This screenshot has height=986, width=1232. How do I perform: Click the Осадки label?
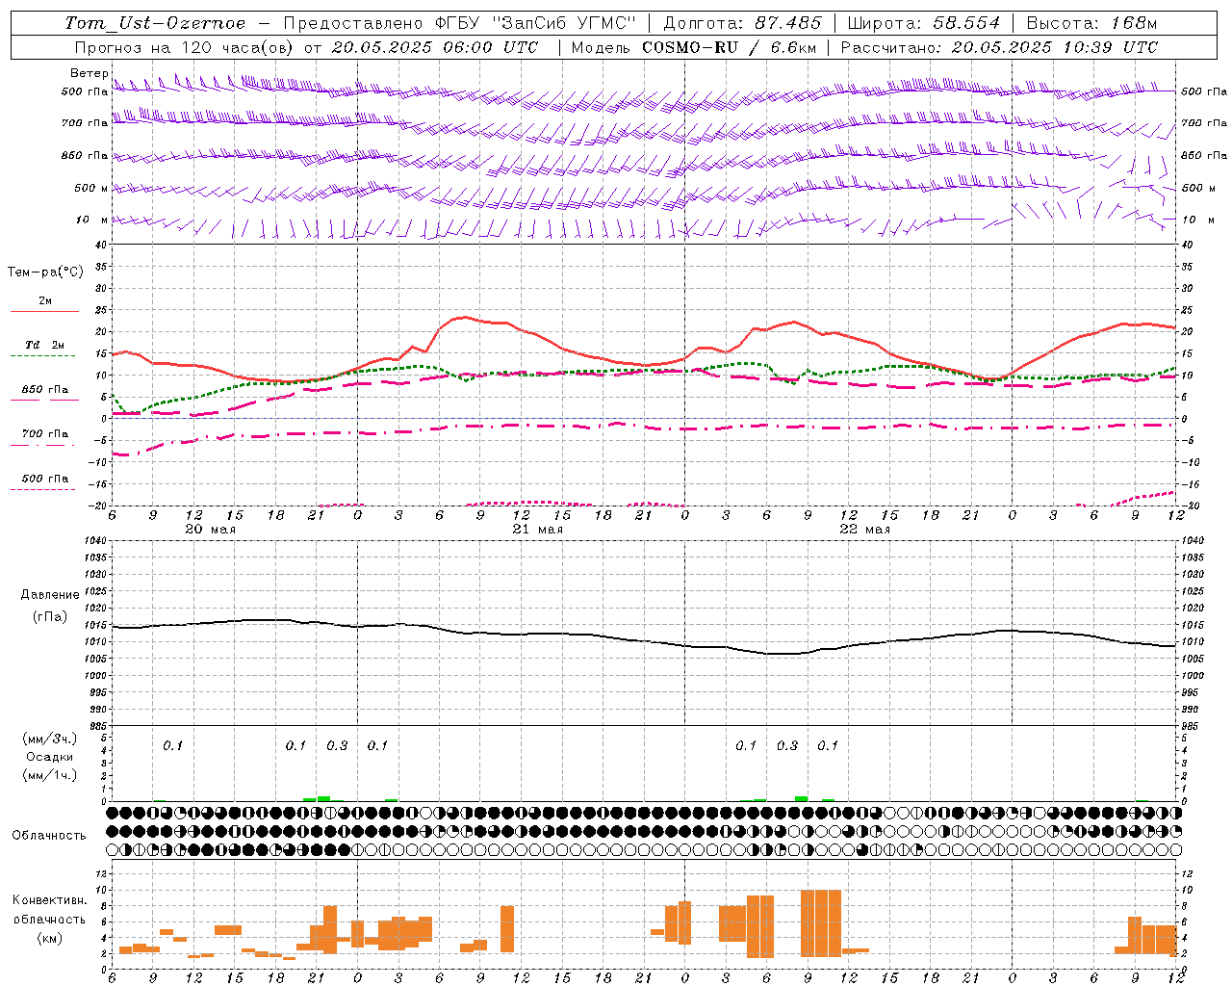(50, 757)
